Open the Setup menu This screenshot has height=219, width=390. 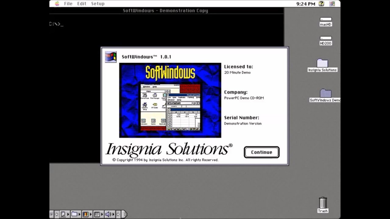click(x=98, y=4)
